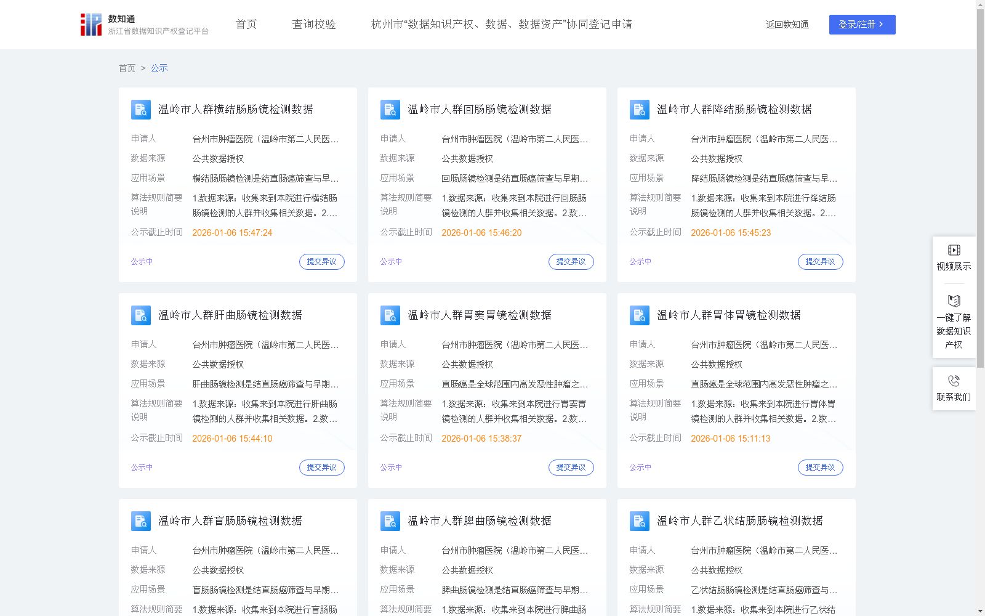Submit objection for 胃体胃镜检测数据 card
The height and width of the screenshot is (616, 985).
(821, 468)
